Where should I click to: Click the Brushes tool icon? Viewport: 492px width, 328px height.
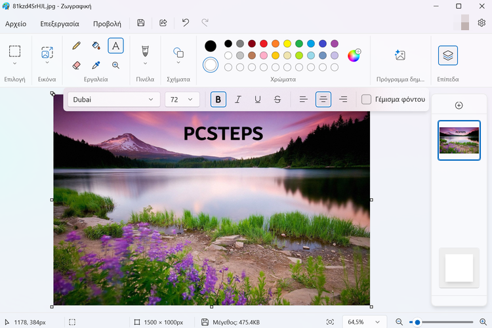tap(145, 51)
